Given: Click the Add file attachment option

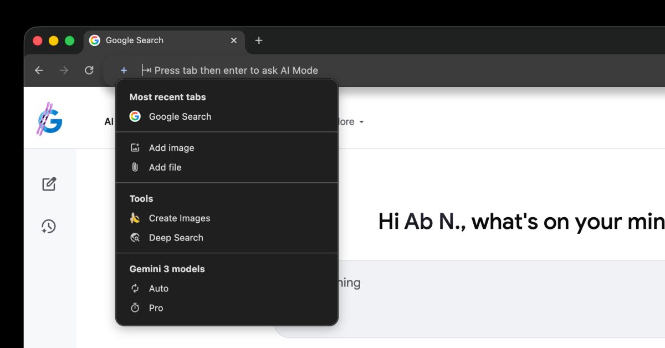Looking at the screenshot, I should pyautogui.click(x=165, y=167).
